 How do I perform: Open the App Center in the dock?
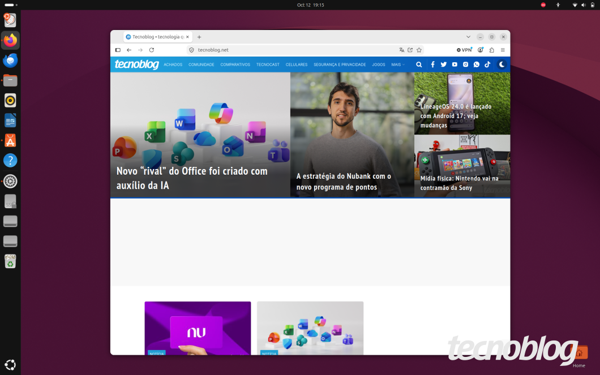pyautogui.click(x=10, y=141)
